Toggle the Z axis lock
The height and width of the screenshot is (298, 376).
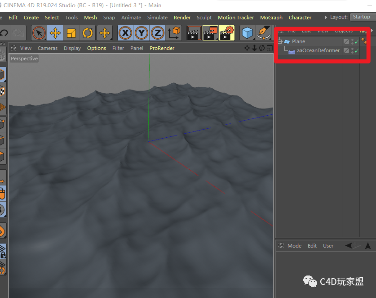pos(158,33)
